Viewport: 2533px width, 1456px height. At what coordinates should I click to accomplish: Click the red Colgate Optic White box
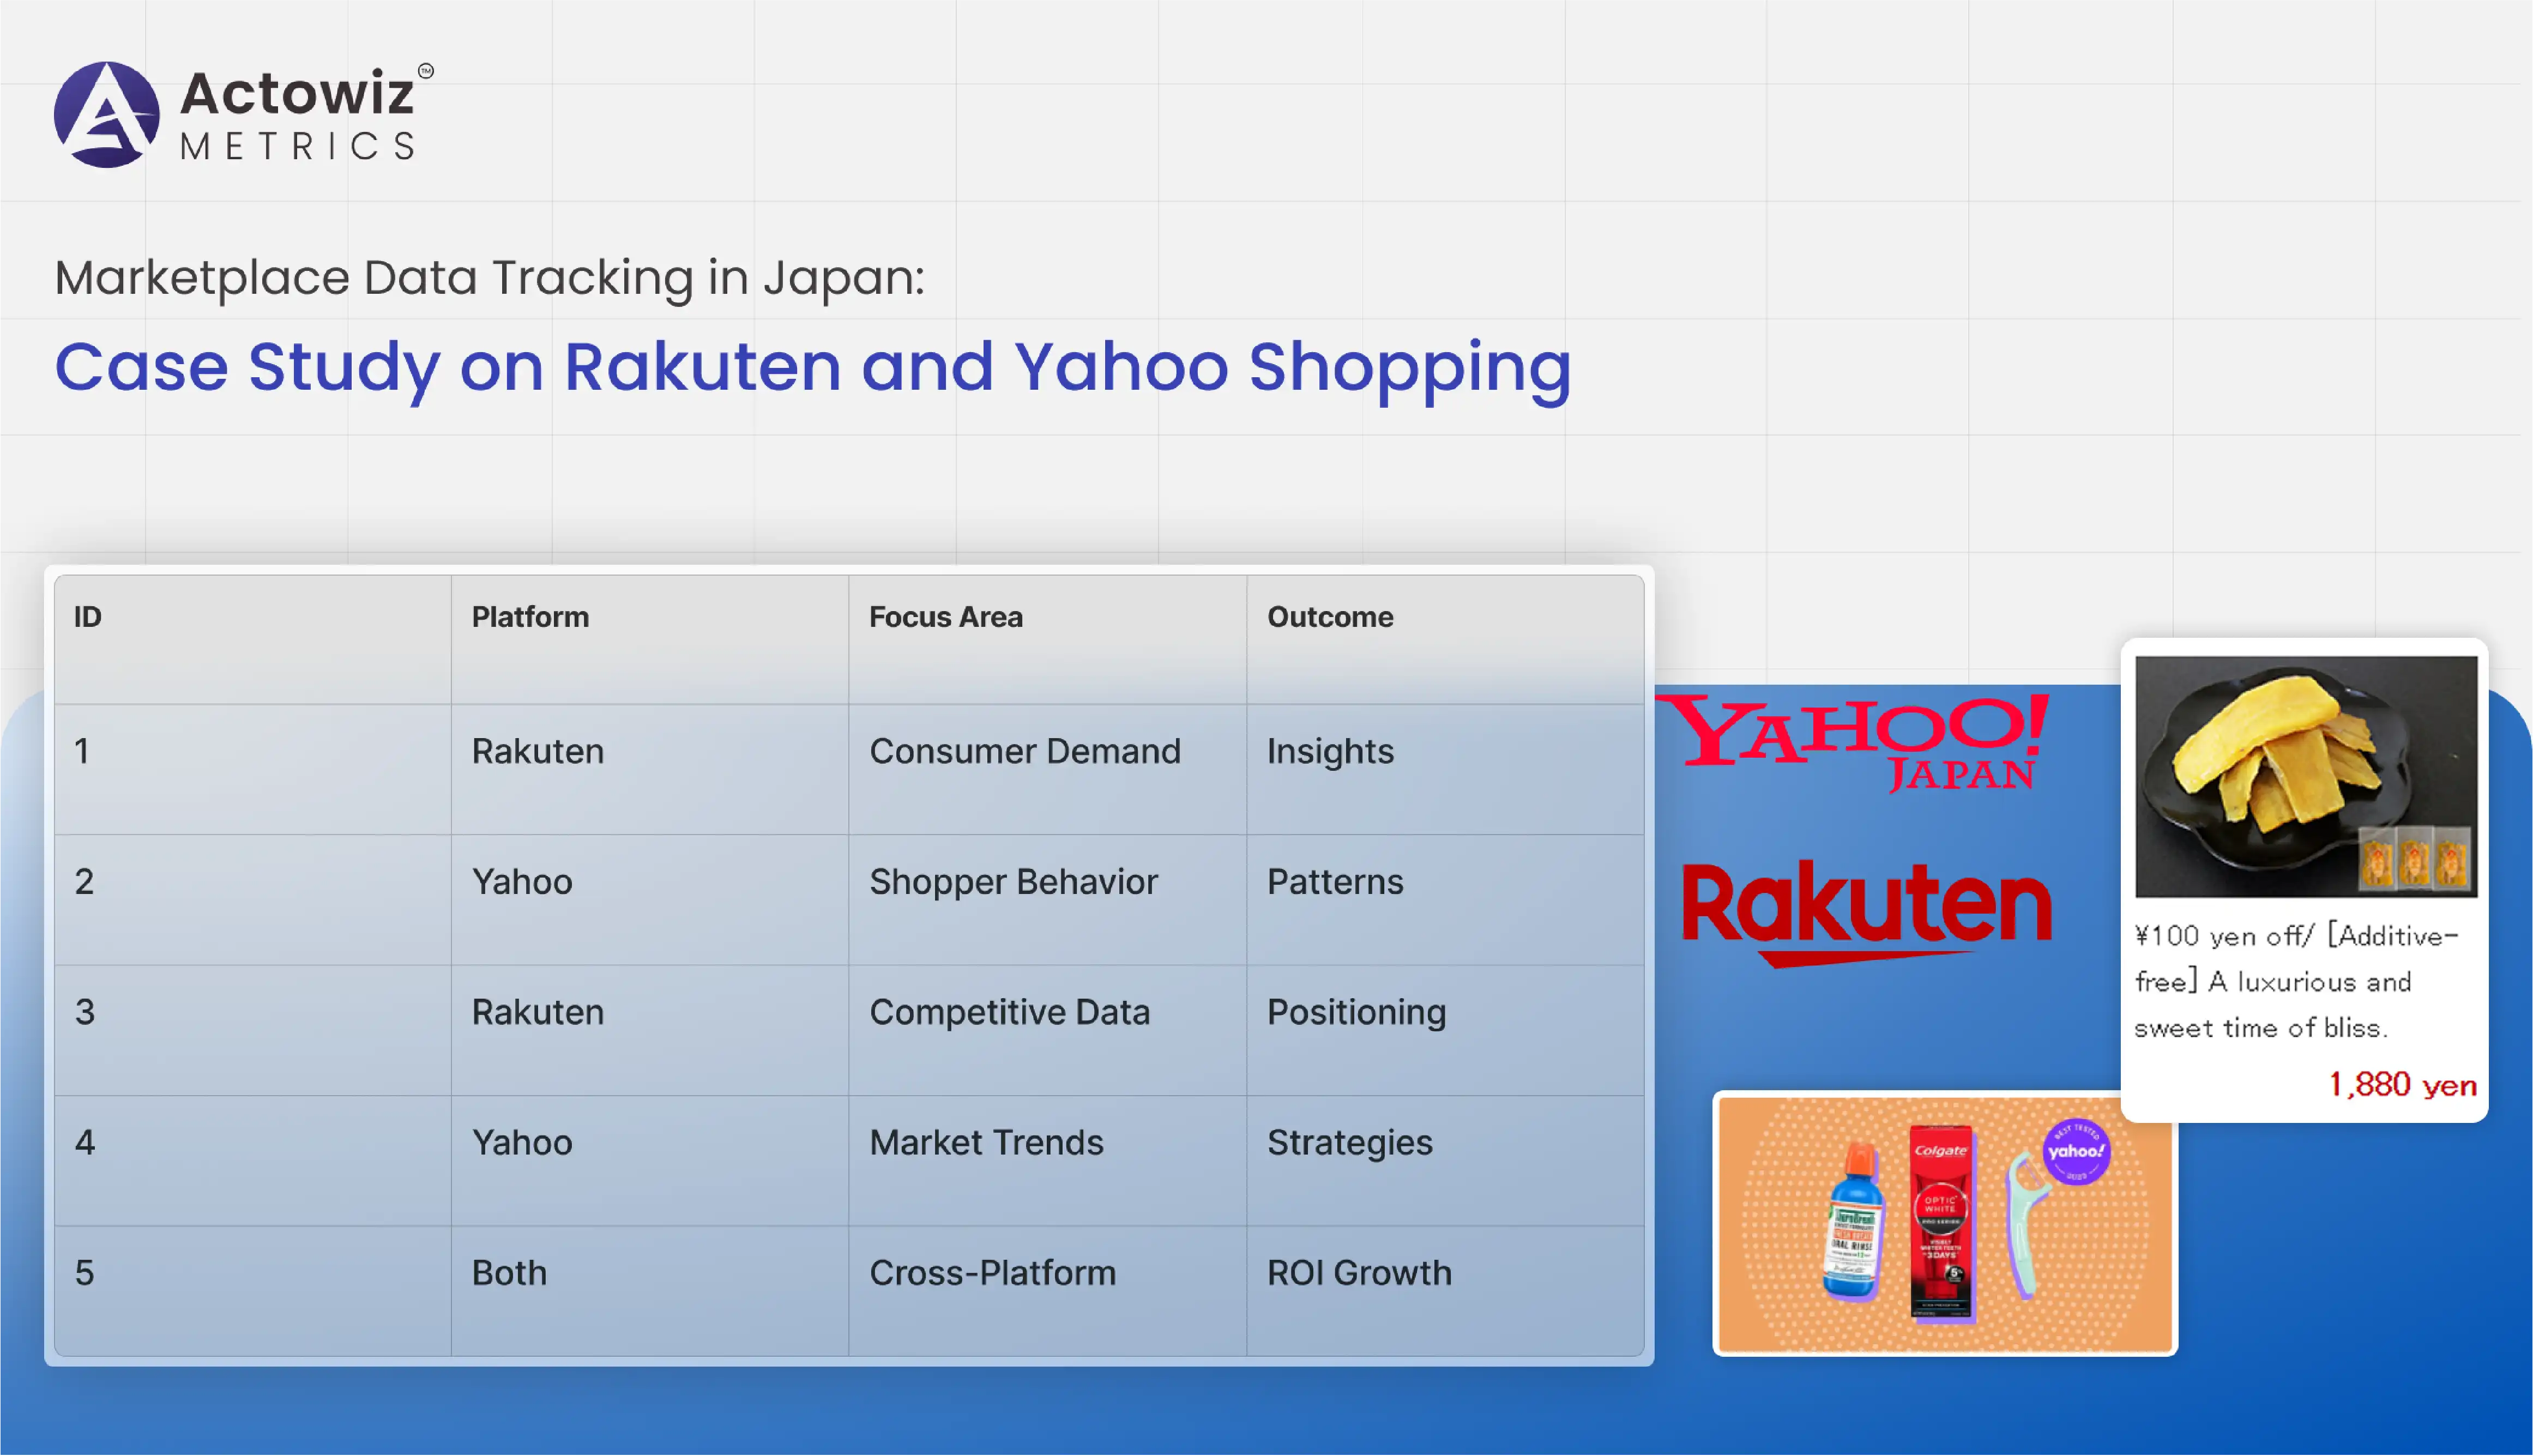[x=1941, y=1222]
